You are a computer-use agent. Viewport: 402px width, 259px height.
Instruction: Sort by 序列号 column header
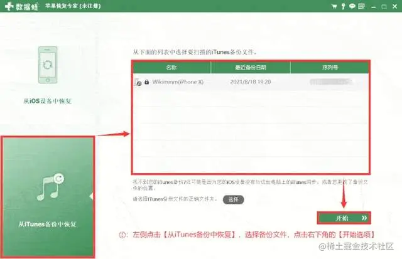[330, 68]
